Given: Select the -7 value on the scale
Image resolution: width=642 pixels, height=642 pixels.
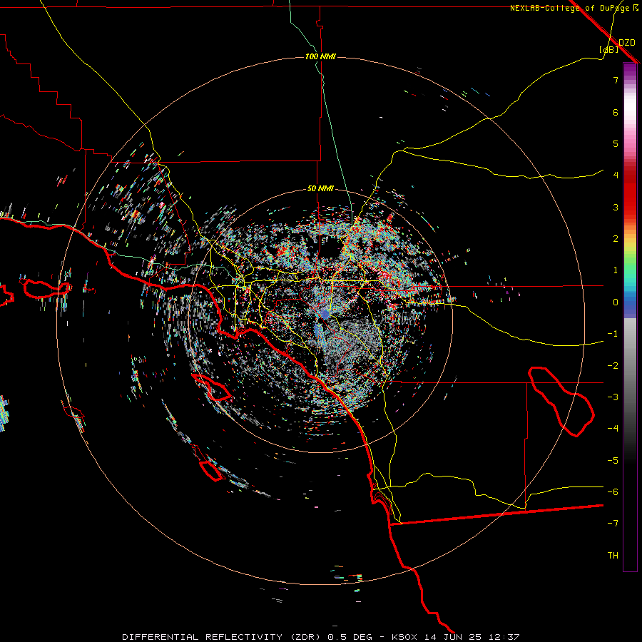Looking at the screenshot, I should coord(613,524).
